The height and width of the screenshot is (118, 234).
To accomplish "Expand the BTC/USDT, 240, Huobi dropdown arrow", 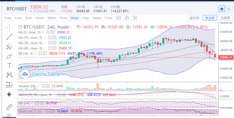I will coord(71,27).
